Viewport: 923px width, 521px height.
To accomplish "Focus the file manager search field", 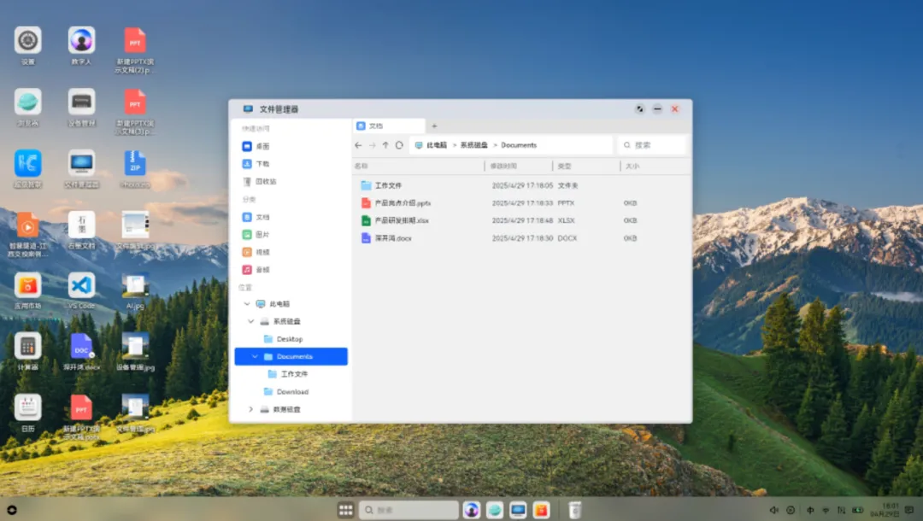I will [652, 145].
